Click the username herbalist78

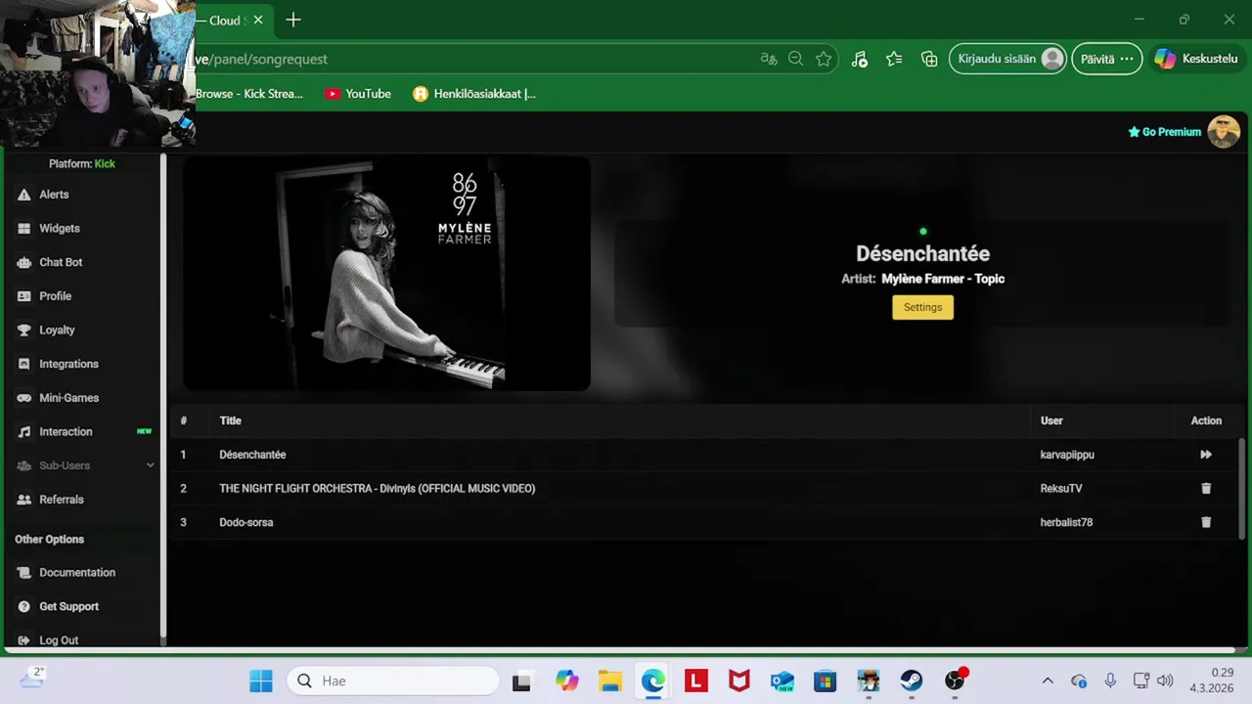click(x=1066, y=522)
